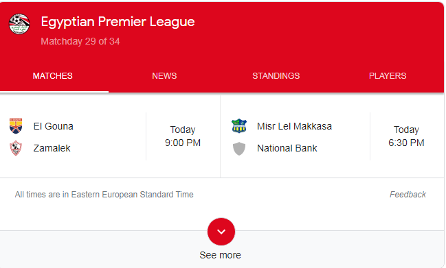Click the Zamalek team crest
446x268 pixels.
pos(16,148)
